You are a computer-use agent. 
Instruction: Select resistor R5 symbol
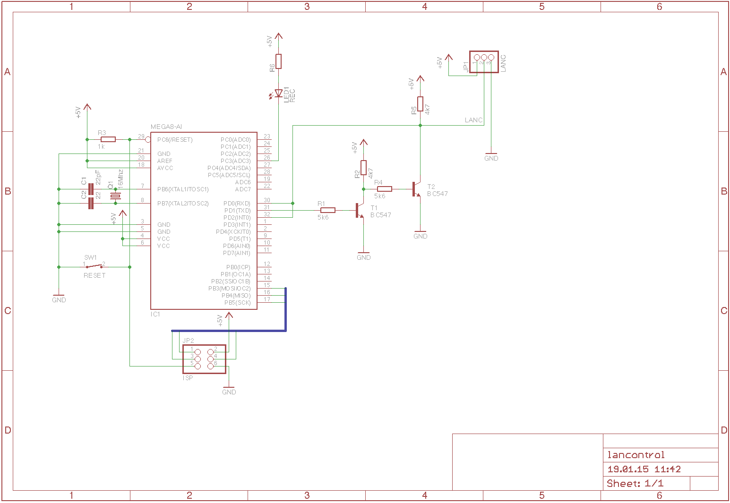pyautogui.click(x=420, y=104)
